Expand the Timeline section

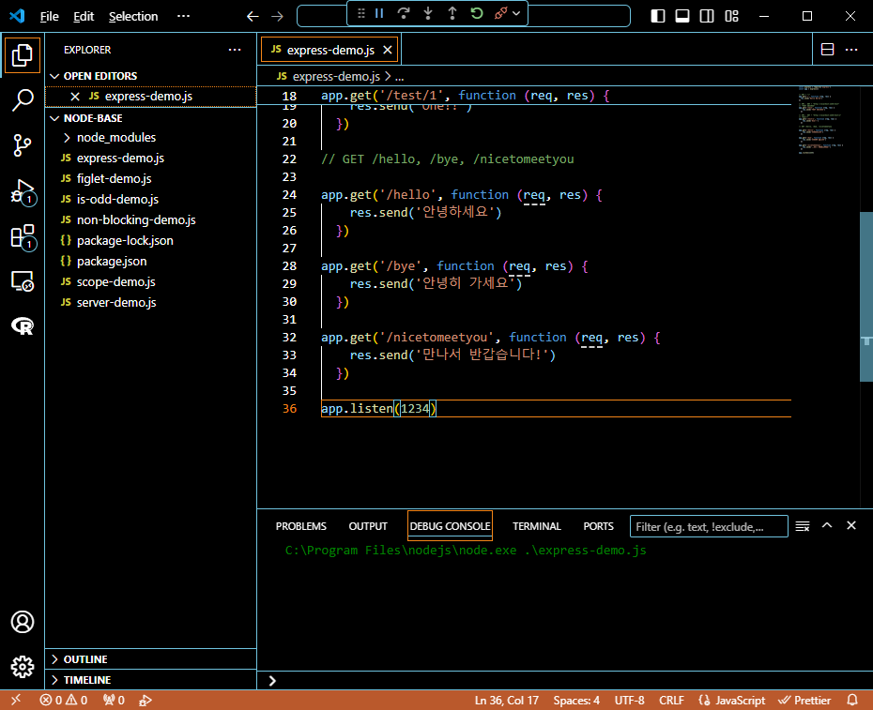(150, 680)
